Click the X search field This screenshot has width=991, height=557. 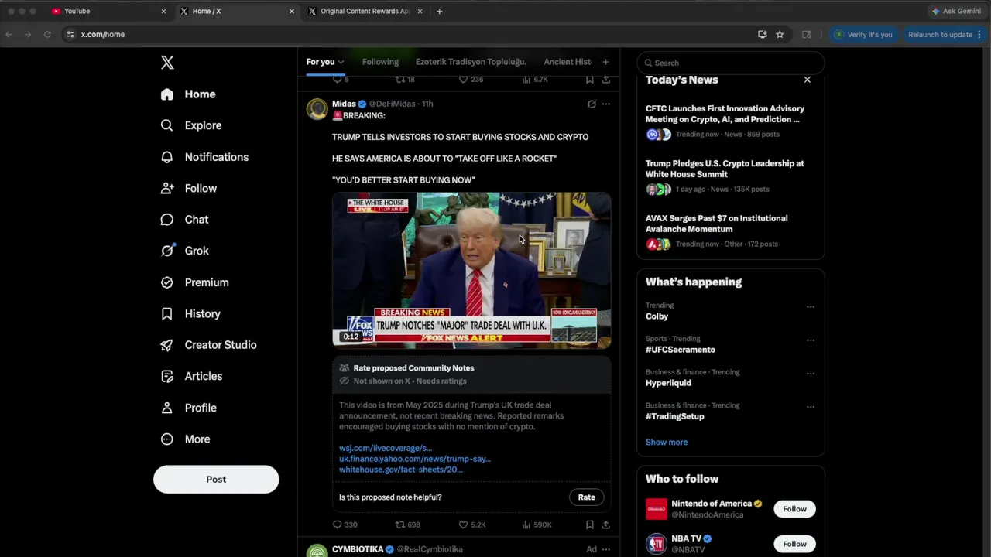[731, 63]
